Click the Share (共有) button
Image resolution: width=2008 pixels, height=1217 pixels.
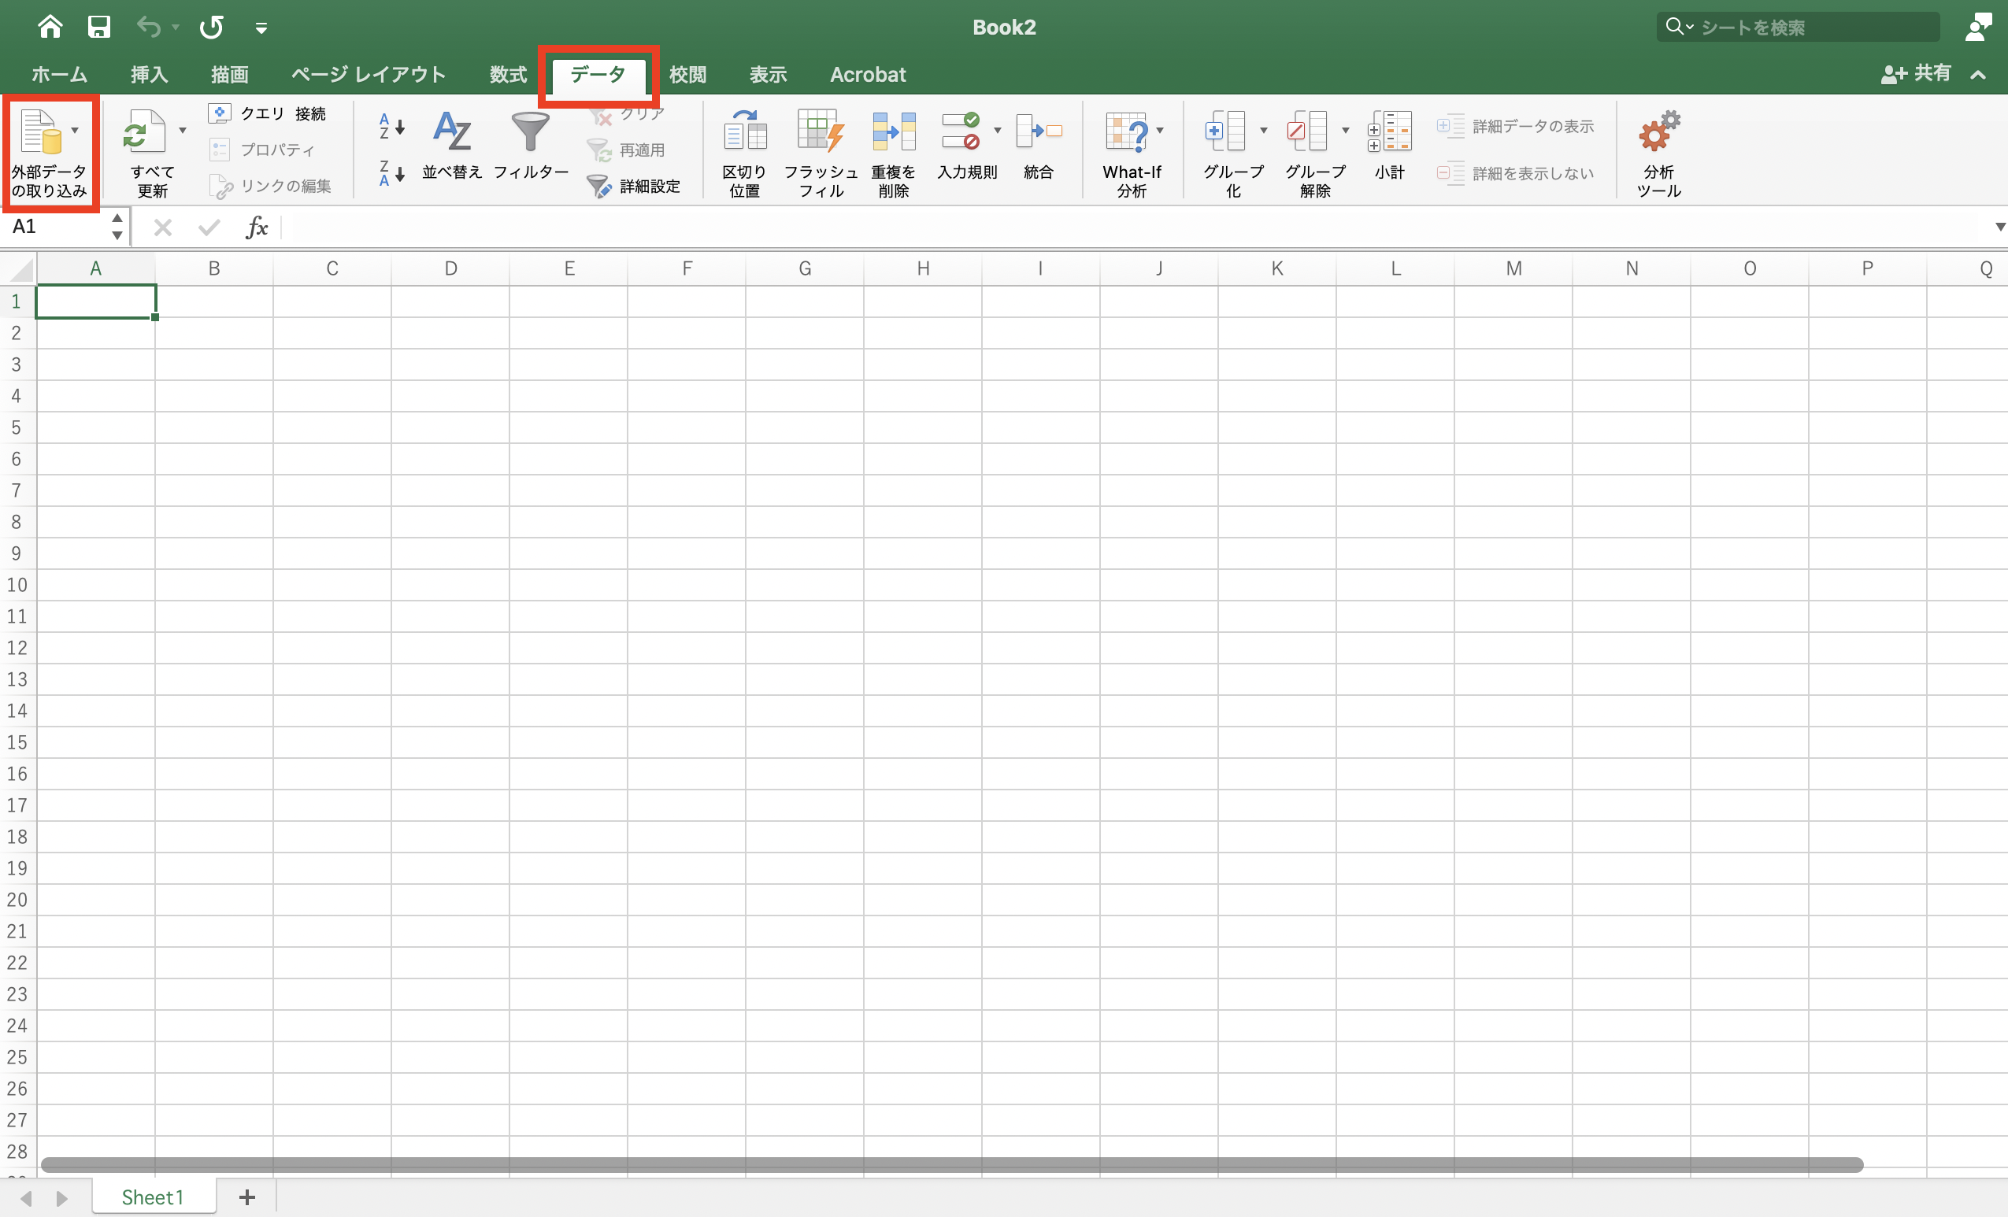pyautogui.click(x=1916, y=74)
